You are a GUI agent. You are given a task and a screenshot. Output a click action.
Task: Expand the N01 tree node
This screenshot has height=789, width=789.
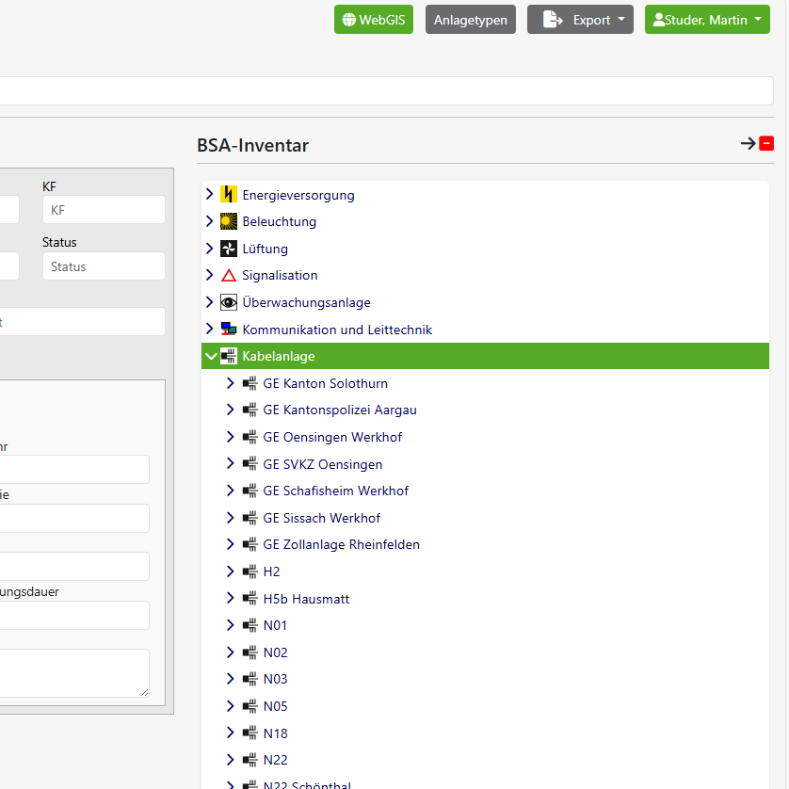[231, 625]
